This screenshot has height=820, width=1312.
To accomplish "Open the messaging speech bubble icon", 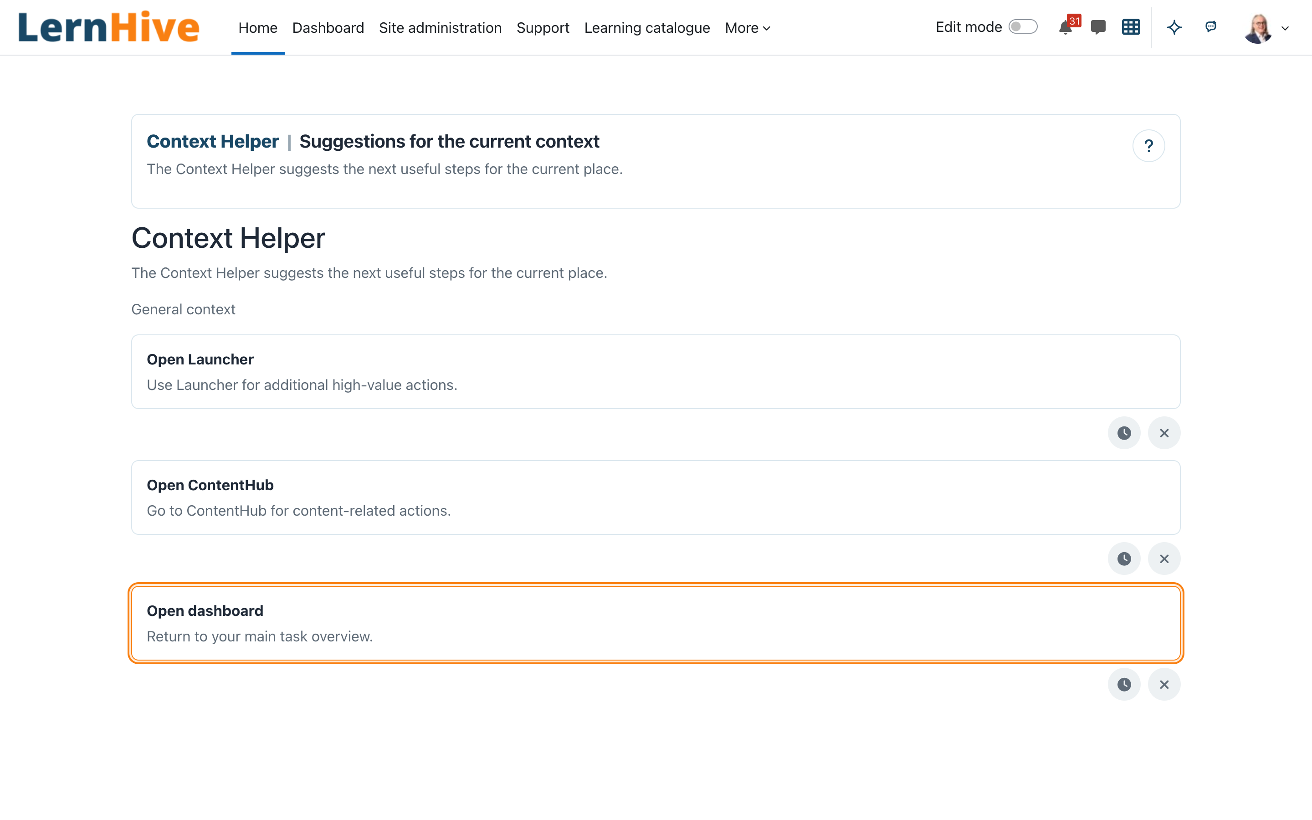I will pos(1098,28).
